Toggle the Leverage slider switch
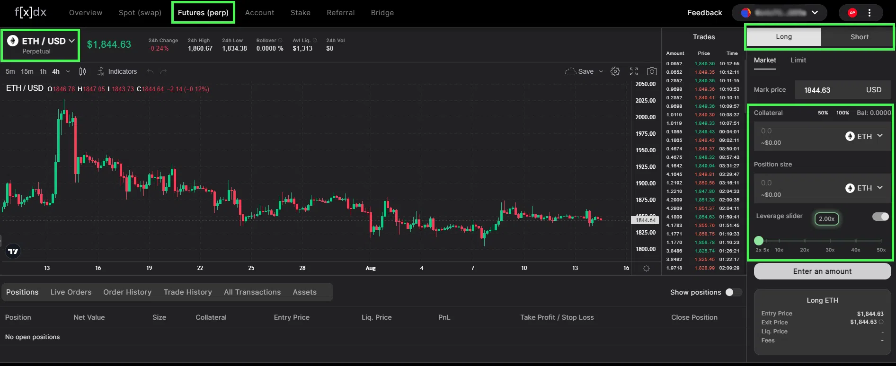The image size is (896, 366). coord(881,216)
